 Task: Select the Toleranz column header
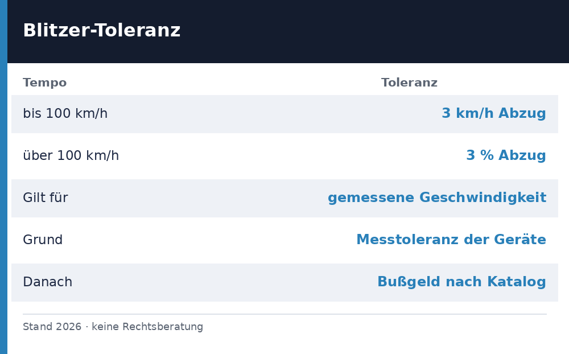409,83
